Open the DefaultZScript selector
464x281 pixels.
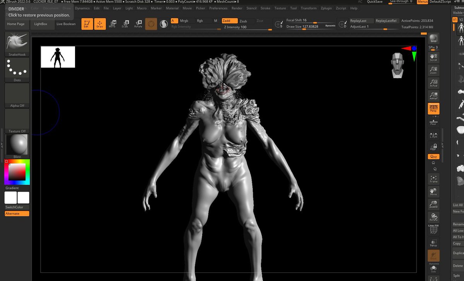[x=441, y=2]
